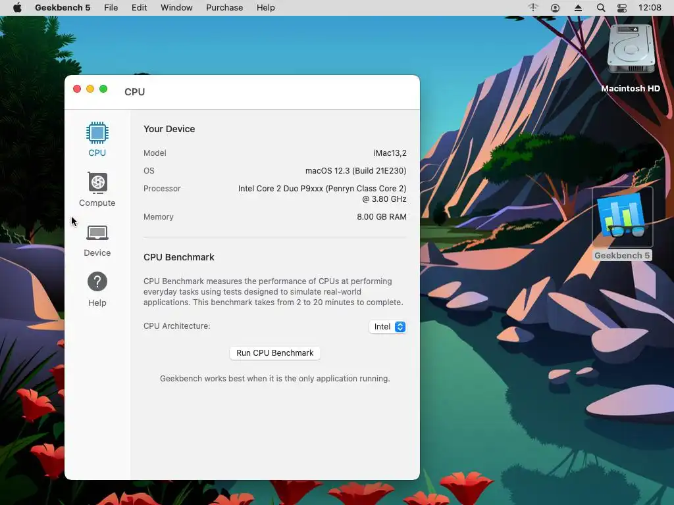674x505 pixels.
Task: Open the Device section in the sidebar
Action: click(x=97, y=241)
